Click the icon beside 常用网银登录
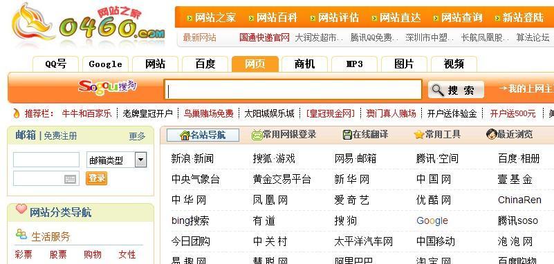Screen dimensions: 554x264 coord(257,135)
